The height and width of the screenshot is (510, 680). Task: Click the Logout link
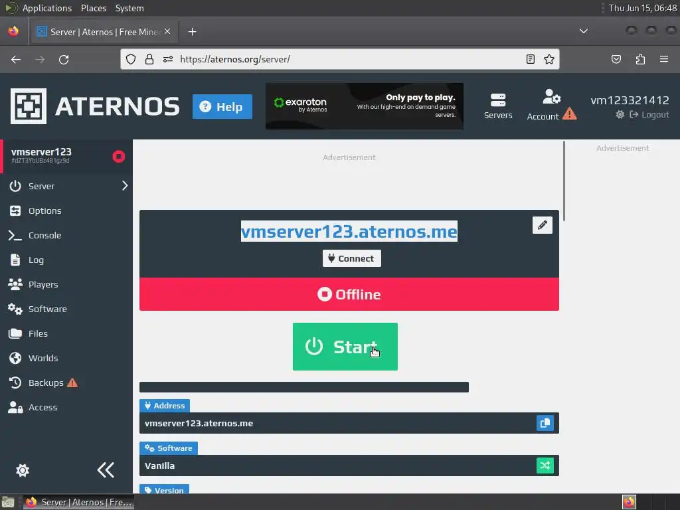click(x=649, y=114)
